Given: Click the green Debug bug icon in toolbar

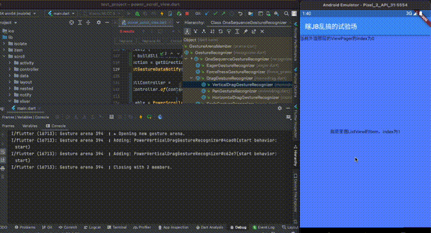Looking at the screenshot, I should pyautogui.click(x=137, y=13).
